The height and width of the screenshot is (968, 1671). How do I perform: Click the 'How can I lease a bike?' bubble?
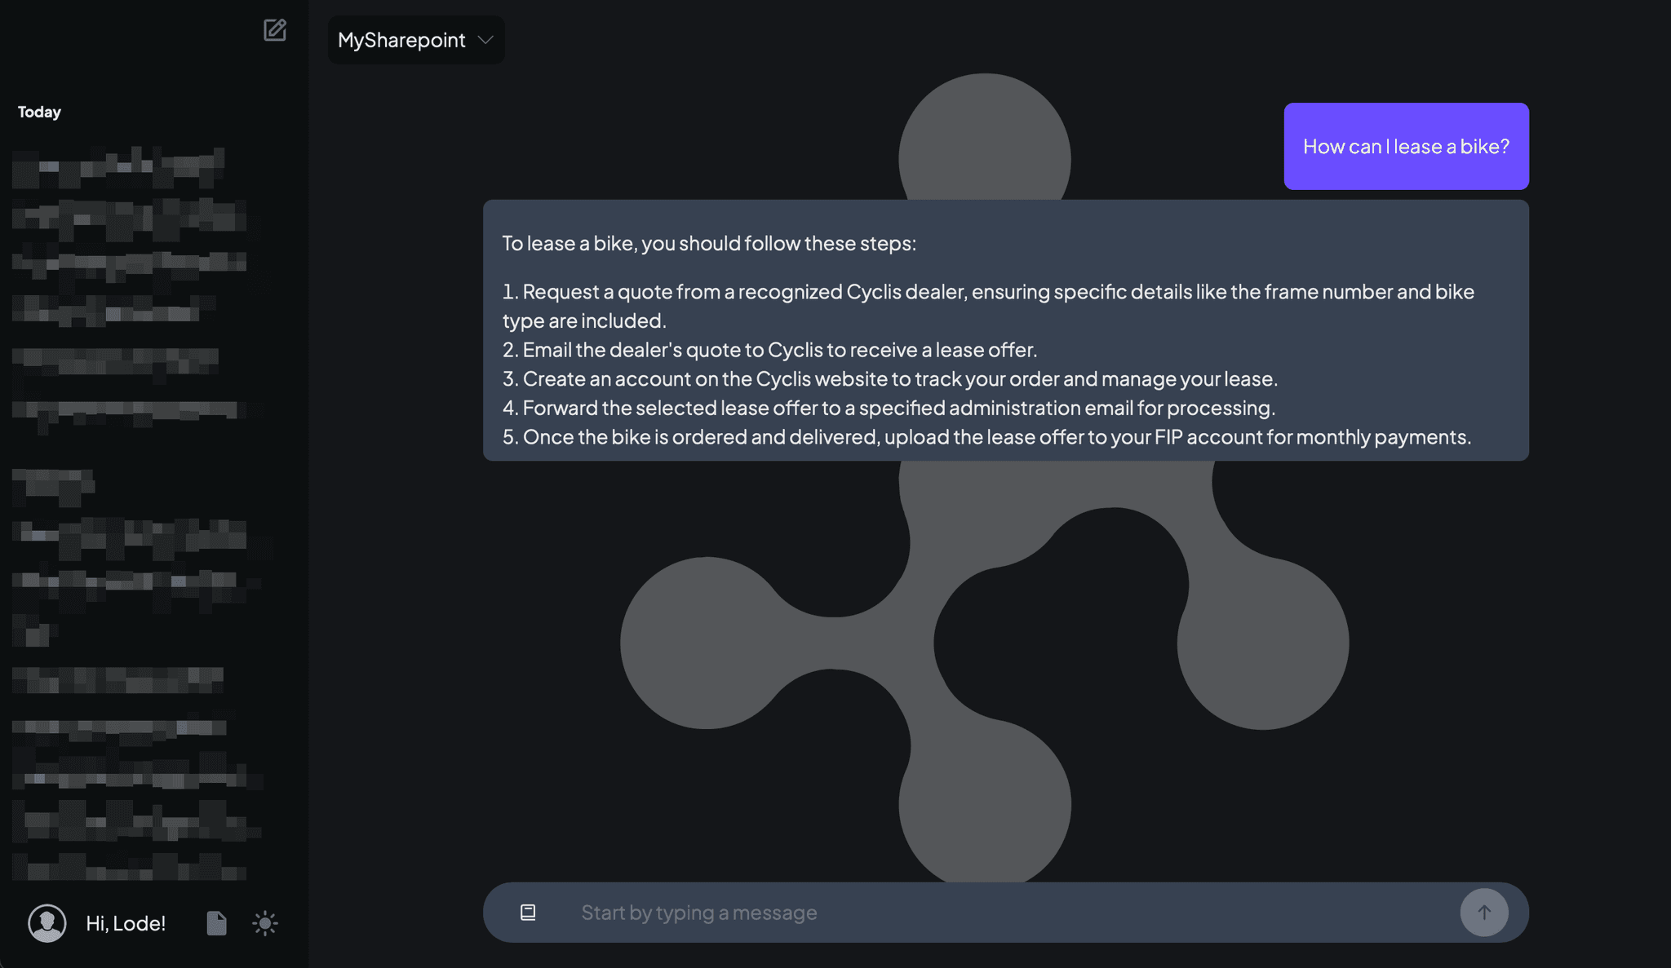pos(1406,146)
